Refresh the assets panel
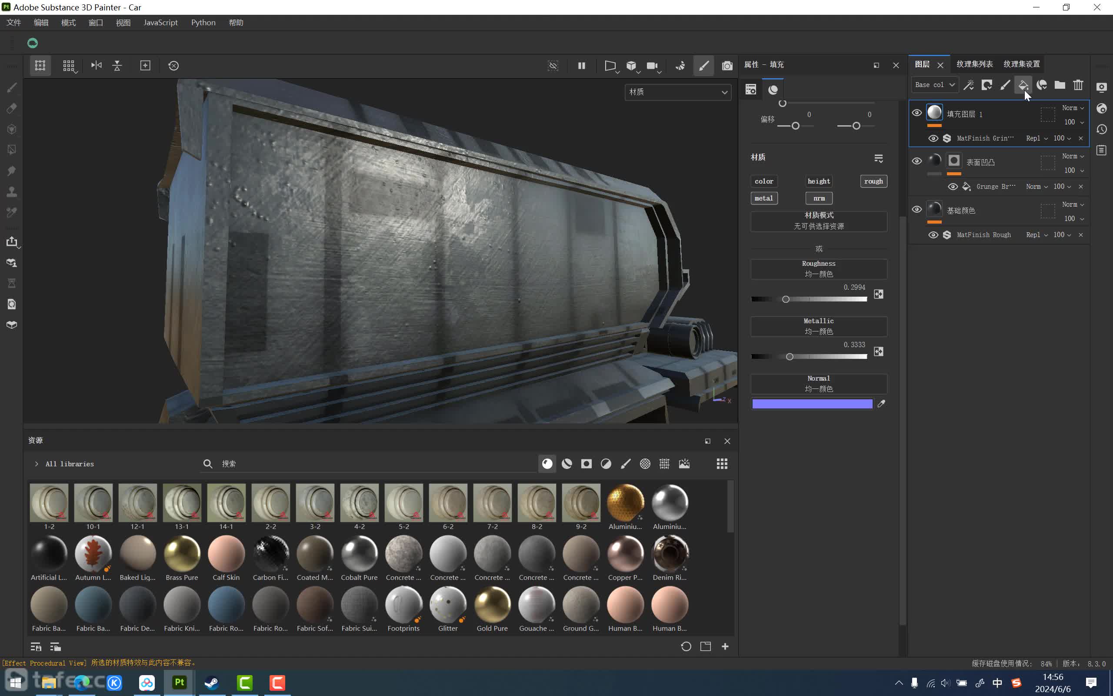The height and width of the screenshot is (696, 1113). (x=686, y=646)
